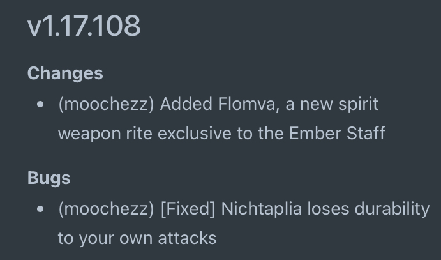Click the word Nichtaplia
Screen dimensions: 441x260
pyautogui.click(x=261, y=210)
